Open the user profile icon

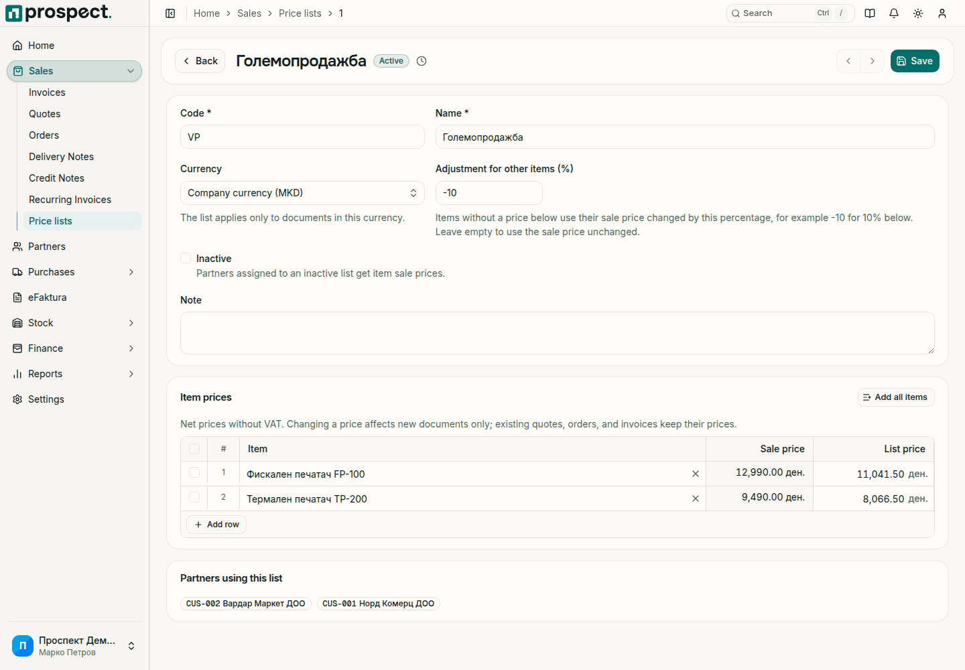[x=942, y=13]
